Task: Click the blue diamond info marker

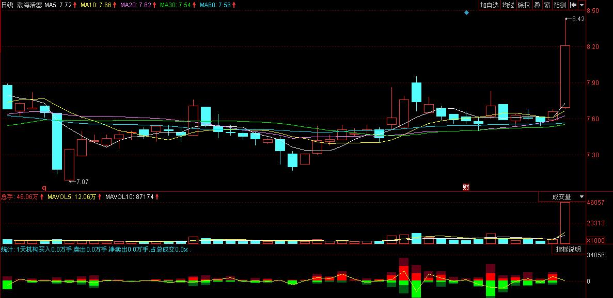Action: (466, 13)
